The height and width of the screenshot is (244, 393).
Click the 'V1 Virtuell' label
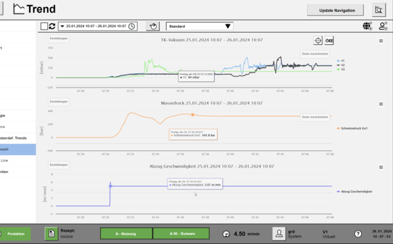[x=329, y=234]
